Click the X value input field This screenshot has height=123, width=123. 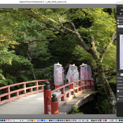point(122,75)
